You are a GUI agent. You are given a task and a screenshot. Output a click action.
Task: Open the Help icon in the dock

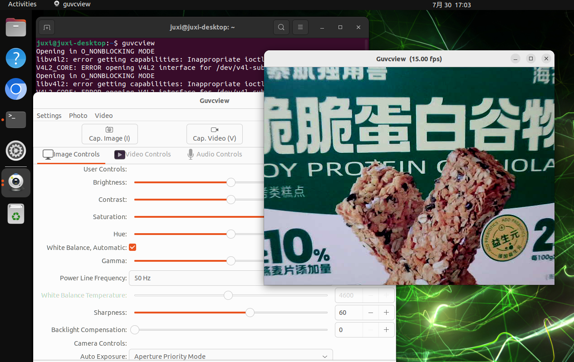[x=16, y=58]
